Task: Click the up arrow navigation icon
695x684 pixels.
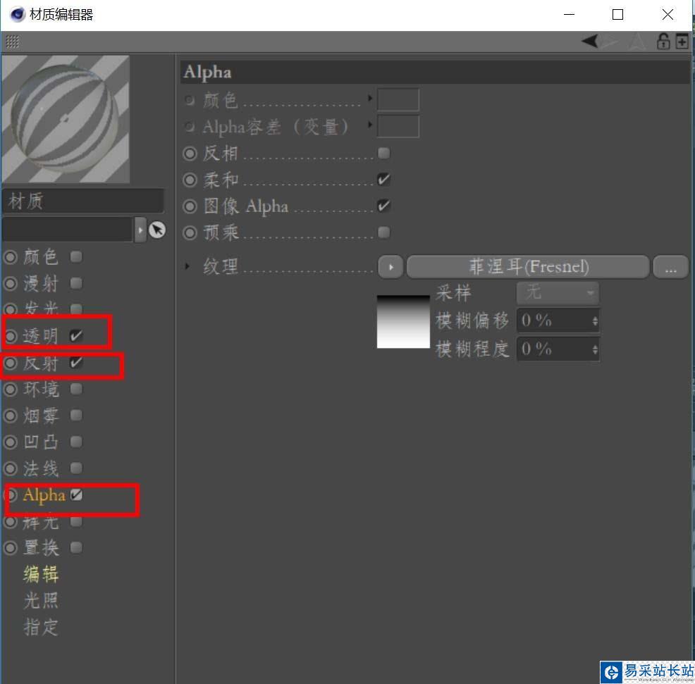Action: (x=637, y=42)
